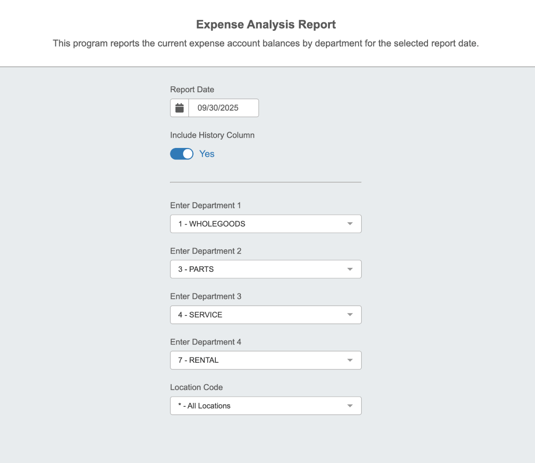Open the Report Date calendar picker icon
The height and width of the screenshot is (463, 535).
point(180,108)
